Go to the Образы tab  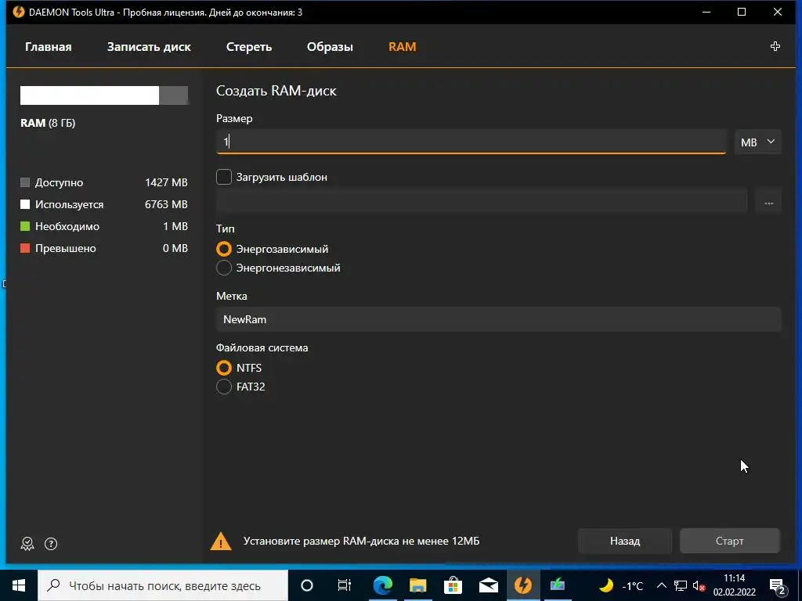(x=330, y=47)
